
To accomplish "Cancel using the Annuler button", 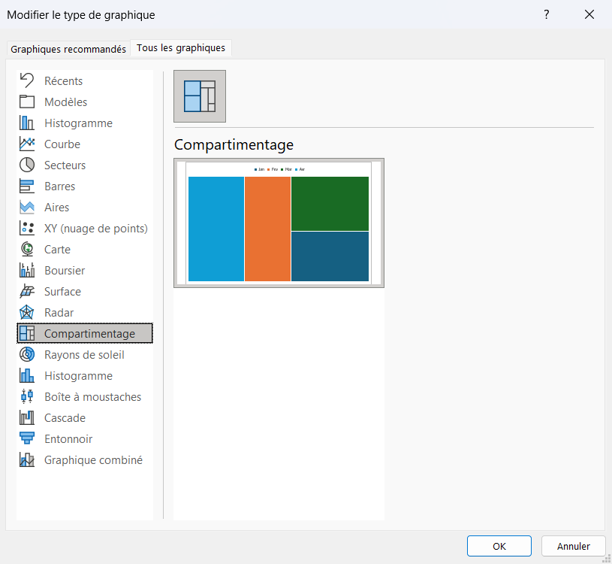I will pos(574,546).
